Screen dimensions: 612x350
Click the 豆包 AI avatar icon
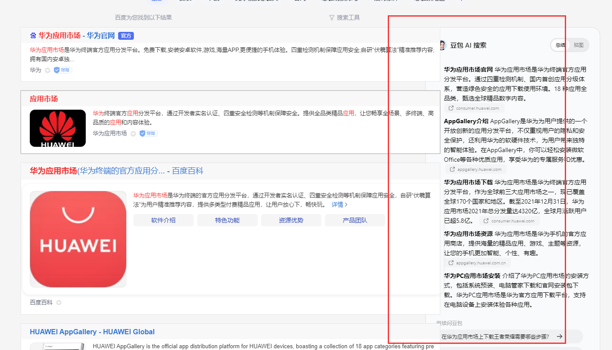click(x=442, y=45)
